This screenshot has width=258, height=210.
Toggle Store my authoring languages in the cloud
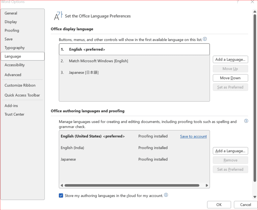click(x=61, y=196)
